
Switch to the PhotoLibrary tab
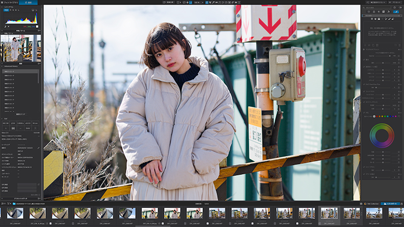(9, 3)
